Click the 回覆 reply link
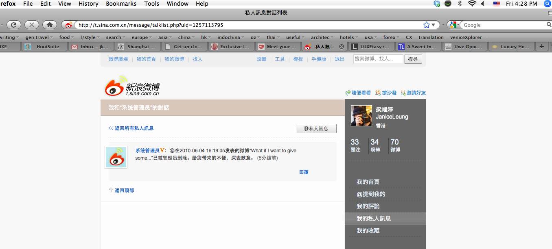Screen dimensions: 552x249 click(304, 172)
